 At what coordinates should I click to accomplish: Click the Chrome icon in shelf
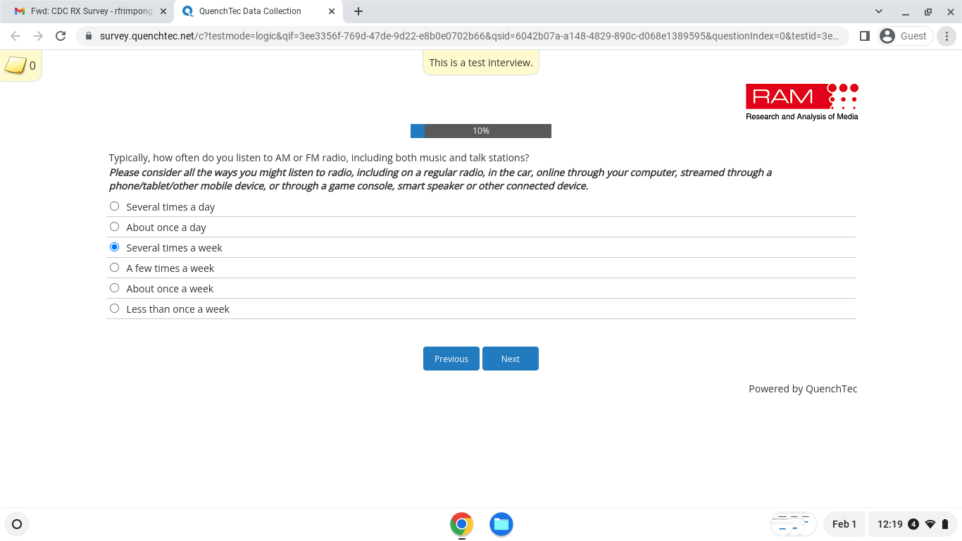click(461, 524)
